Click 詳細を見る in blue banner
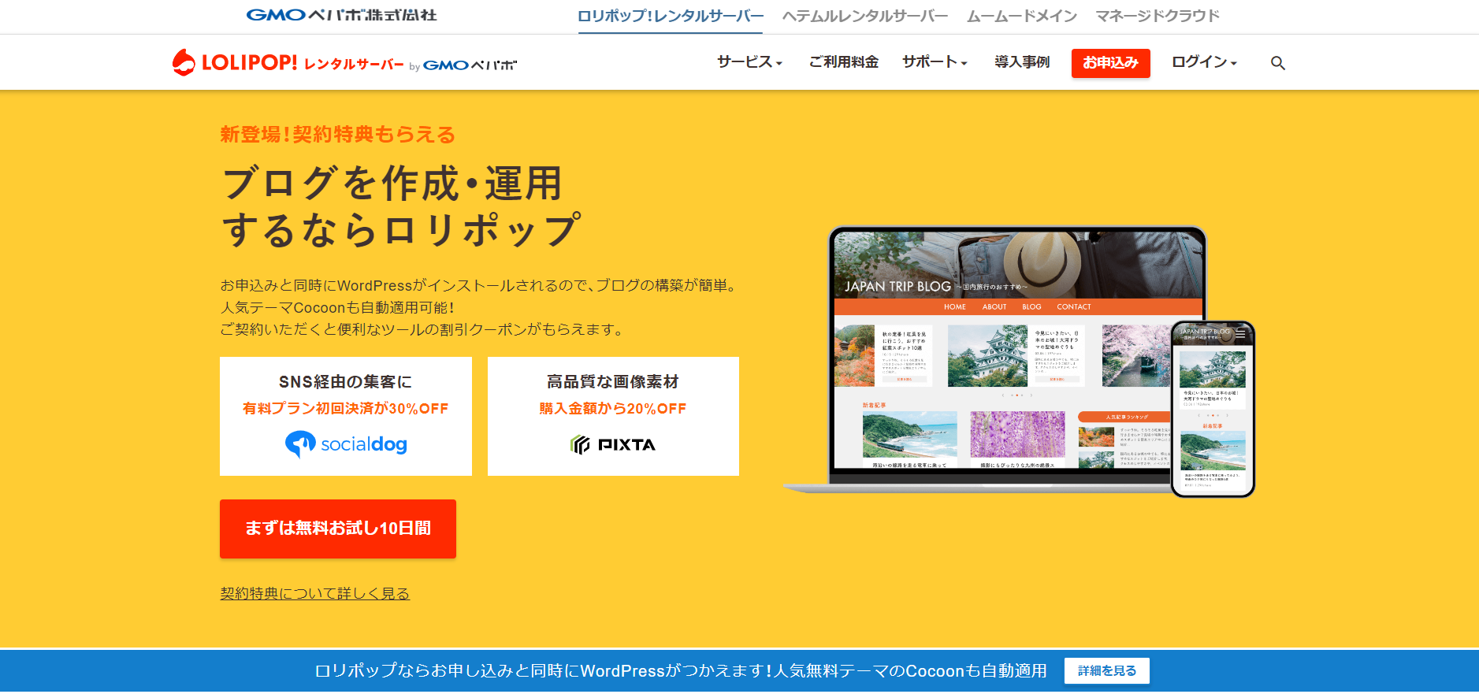The image size is (1479, 694). click(1107, 670)
